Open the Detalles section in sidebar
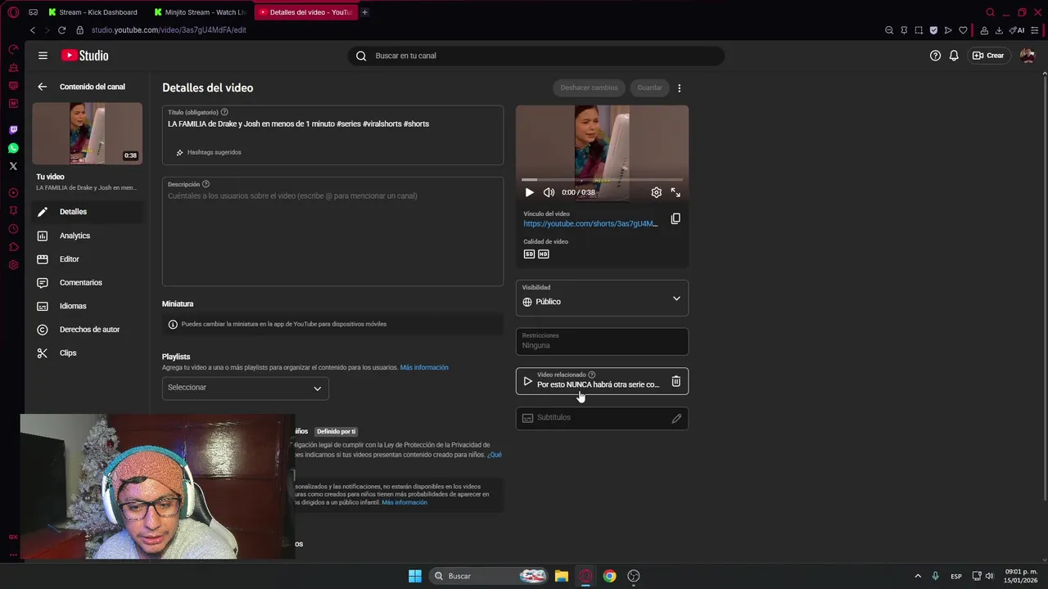Viewport: 1048px width, 589px height. coord(87,212)
